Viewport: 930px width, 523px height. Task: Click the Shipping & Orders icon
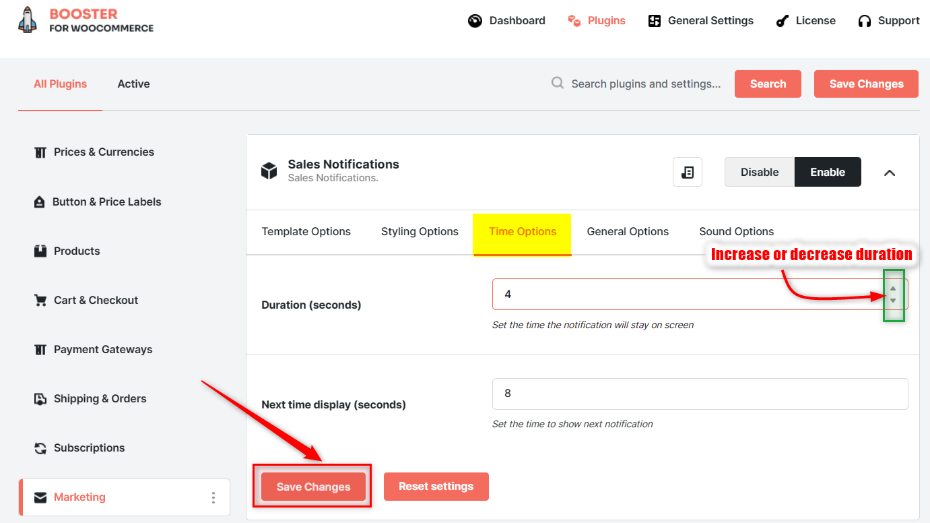tap(40, 399)
